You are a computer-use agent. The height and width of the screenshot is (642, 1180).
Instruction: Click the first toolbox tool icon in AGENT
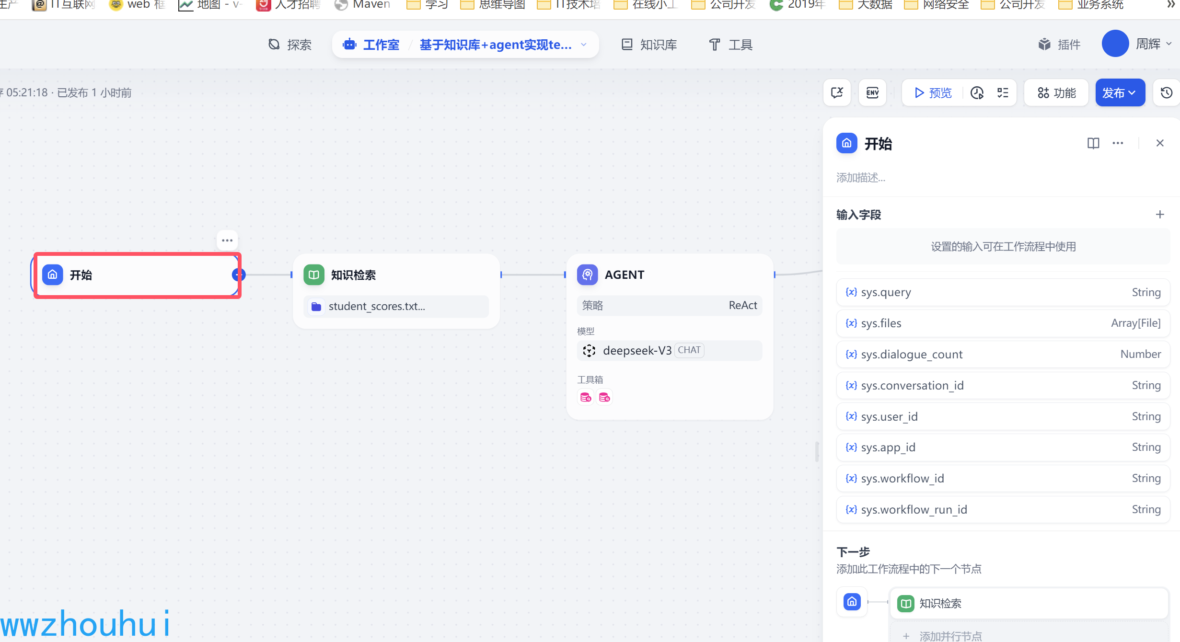pyautogui.click(x=586, y=397)
